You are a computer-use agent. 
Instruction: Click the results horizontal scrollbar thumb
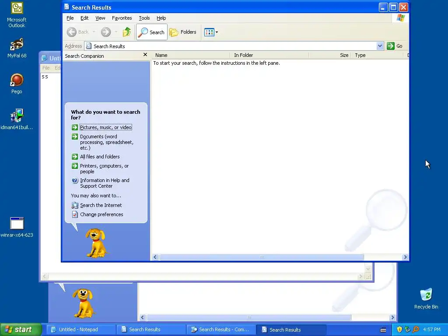[x=261, y=257]
